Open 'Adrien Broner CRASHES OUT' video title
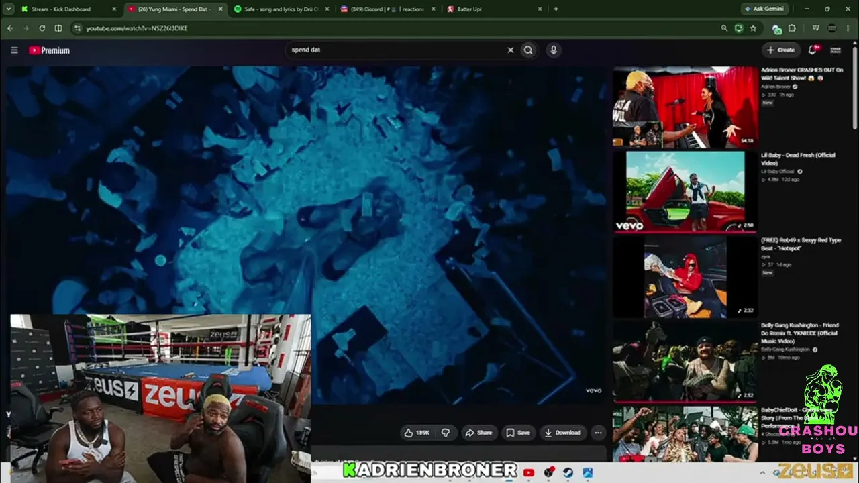The image size is (859, 483). (802, 74)
